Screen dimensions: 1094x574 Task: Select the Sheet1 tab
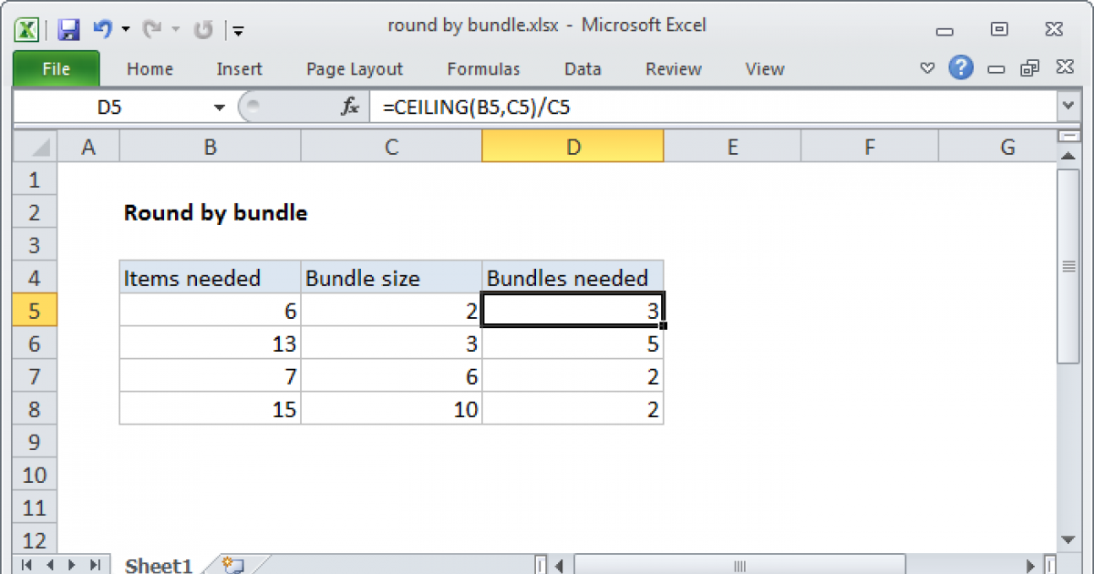pyautogui.click(x=158, y=565)
